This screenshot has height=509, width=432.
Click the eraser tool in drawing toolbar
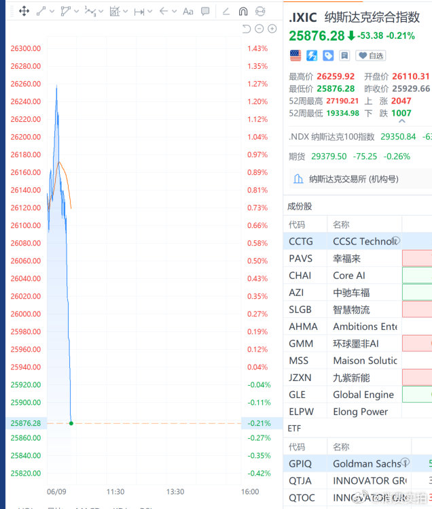pos(226,12)
